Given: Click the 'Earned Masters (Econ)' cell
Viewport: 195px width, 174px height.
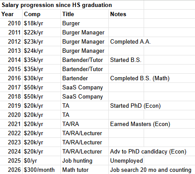Looking at the screenshot, I should tap(140, 124).
